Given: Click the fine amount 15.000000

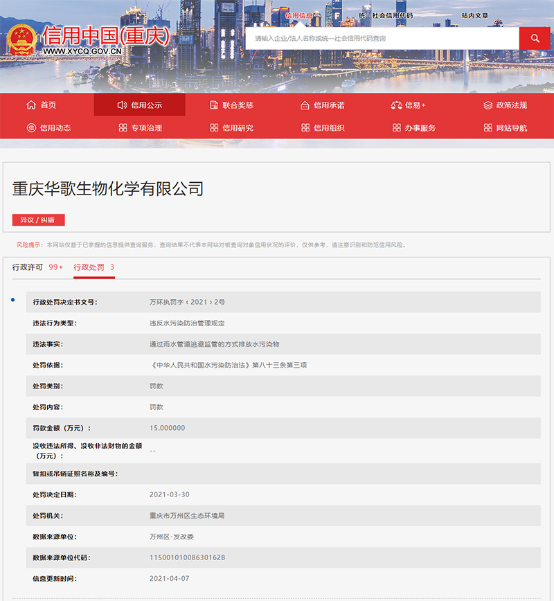Looking at the screenshot, I should [167, 428].
